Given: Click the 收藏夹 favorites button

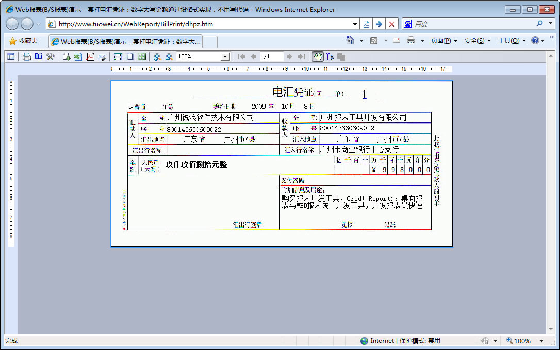Looking at the screenshot, I should pos(23,41).
